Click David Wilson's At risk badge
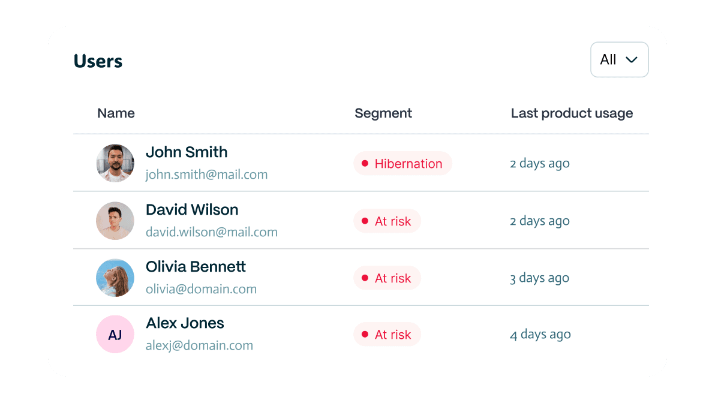This screenshot has height=403, width=715. (387, 221)
